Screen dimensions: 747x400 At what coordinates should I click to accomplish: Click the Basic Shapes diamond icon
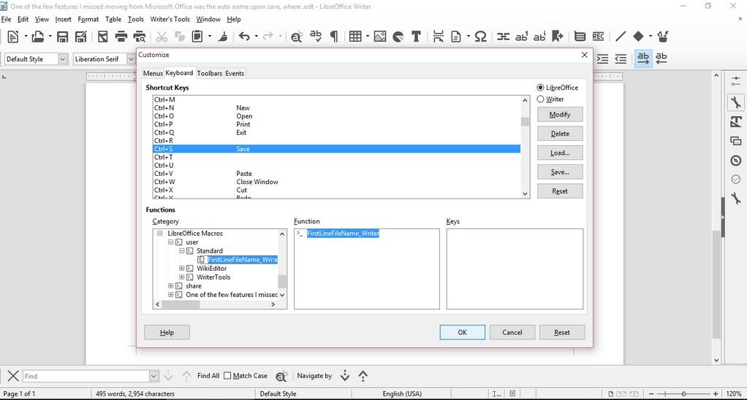click(638, 36)
